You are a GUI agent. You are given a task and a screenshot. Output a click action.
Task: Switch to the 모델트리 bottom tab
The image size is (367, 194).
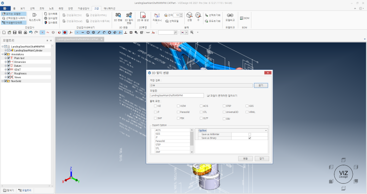[x=25, y=190]
